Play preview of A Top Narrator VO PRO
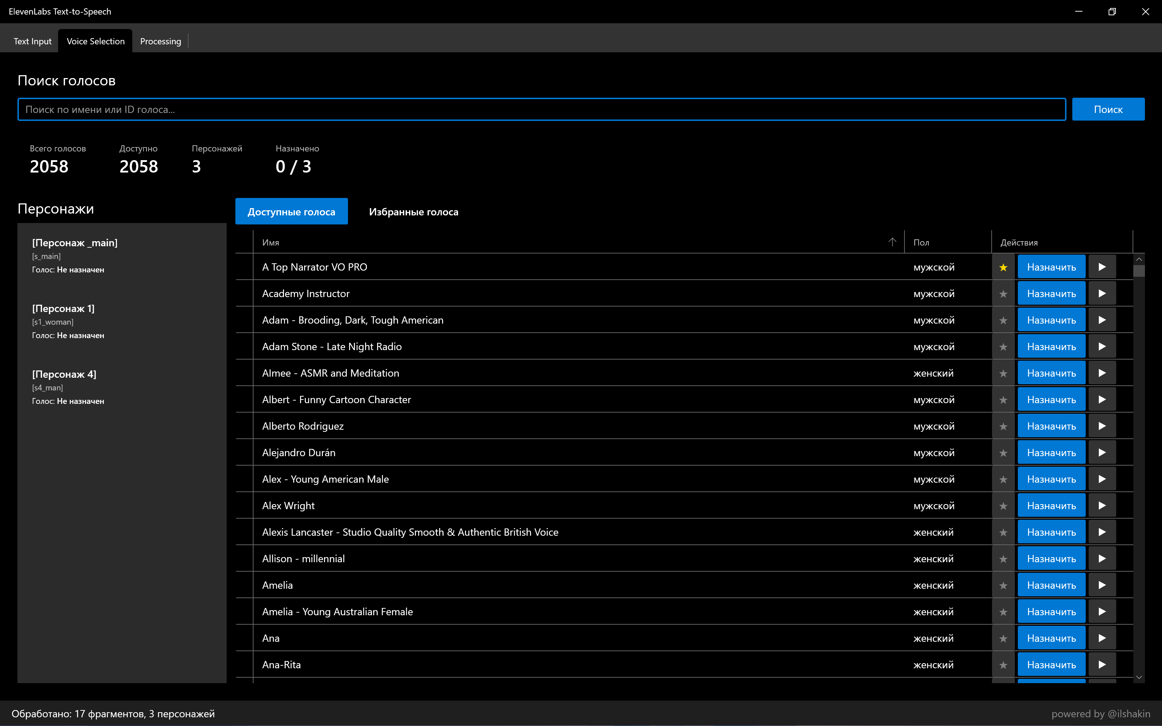 coord(1101,267)
